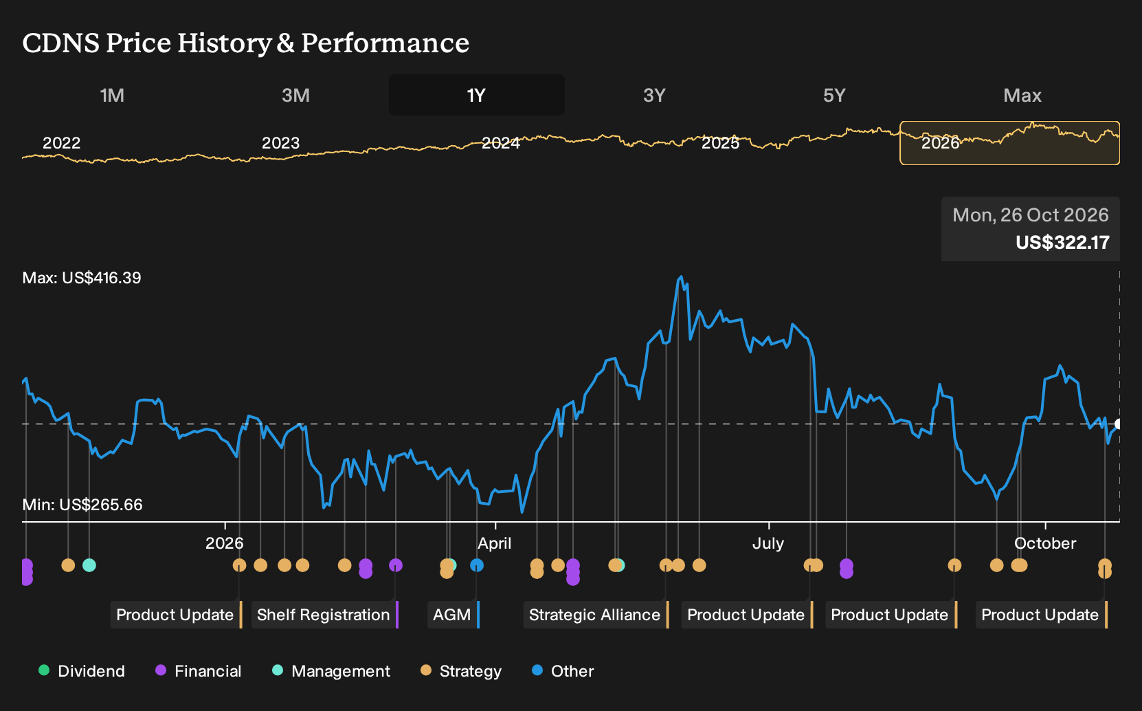Screen dimensions: 1142x711
Task: Click Product Update label right after Strategic Alliance
Action: 748,615
